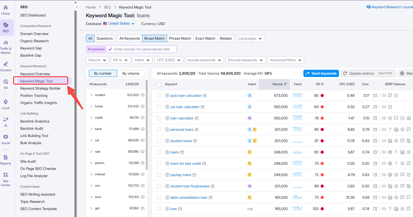Click the Send keywords button
The height and width of the screenshot is (217, 413).
point(321,73)
